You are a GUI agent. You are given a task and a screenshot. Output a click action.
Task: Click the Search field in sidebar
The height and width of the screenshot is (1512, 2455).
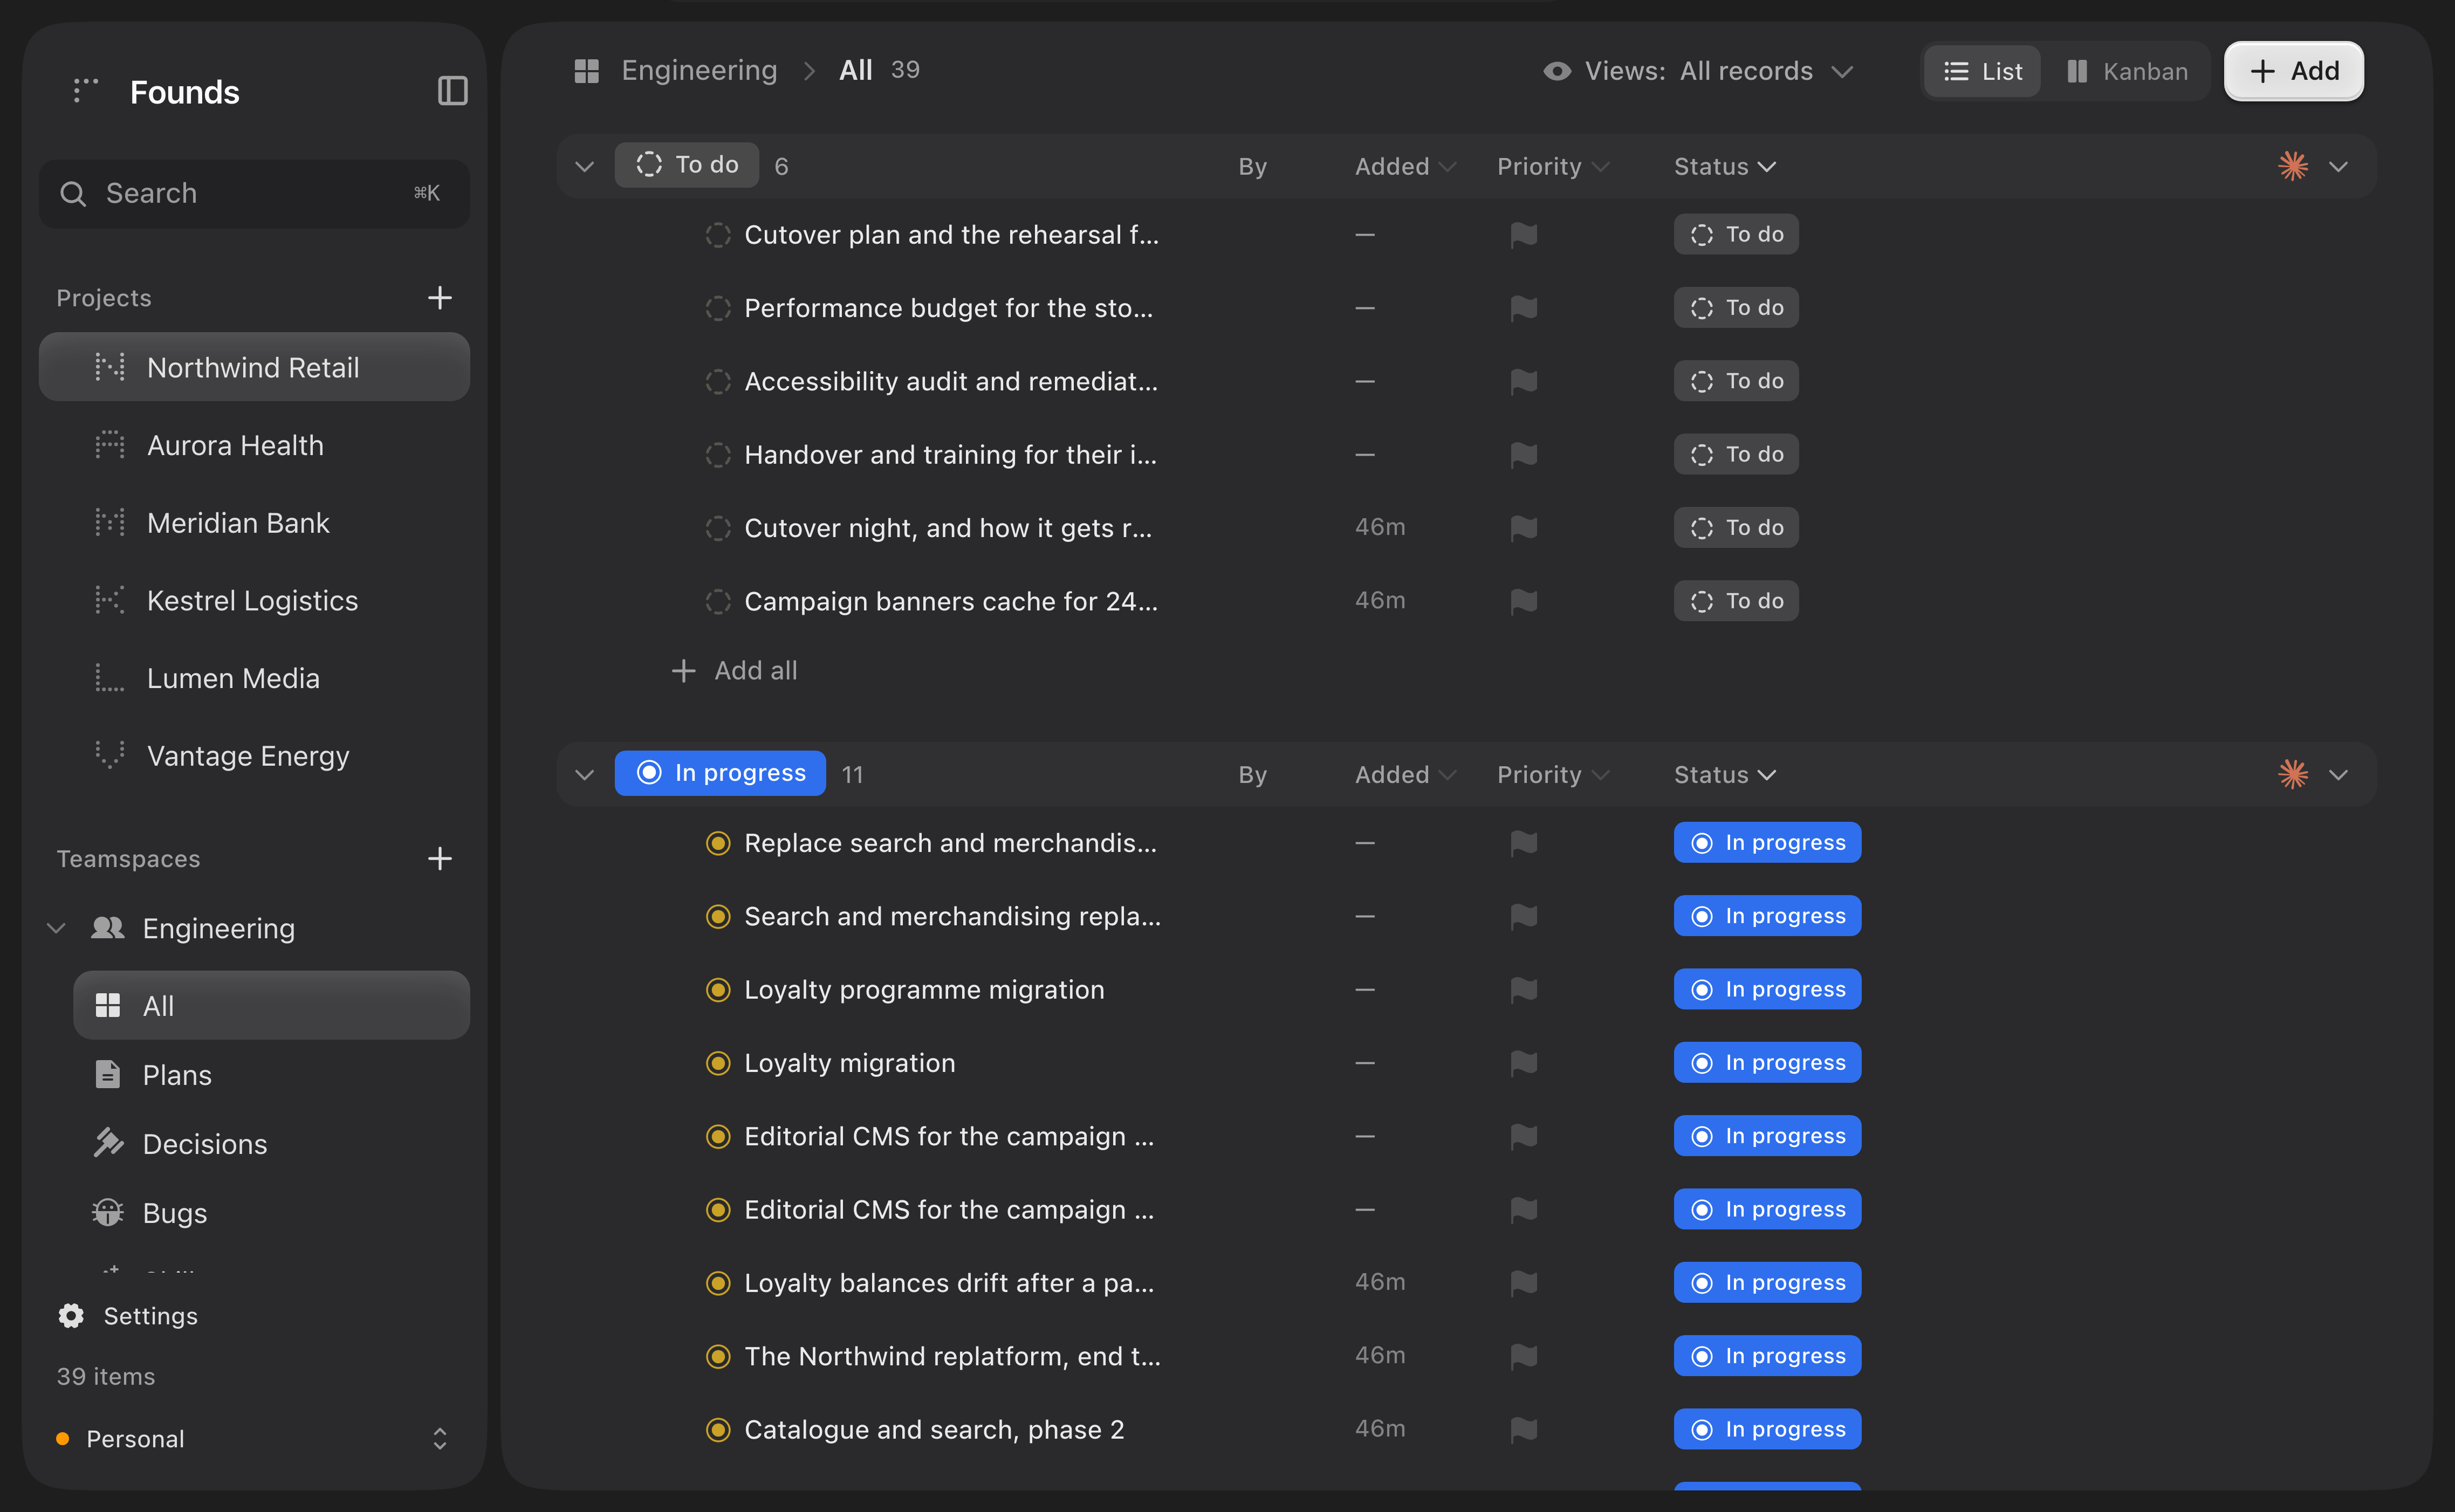click(x=254, y=193)
